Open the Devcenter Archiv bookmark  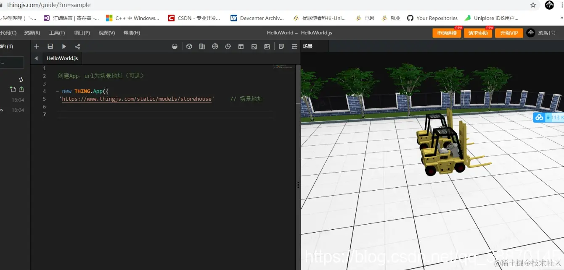coord(257,18)
